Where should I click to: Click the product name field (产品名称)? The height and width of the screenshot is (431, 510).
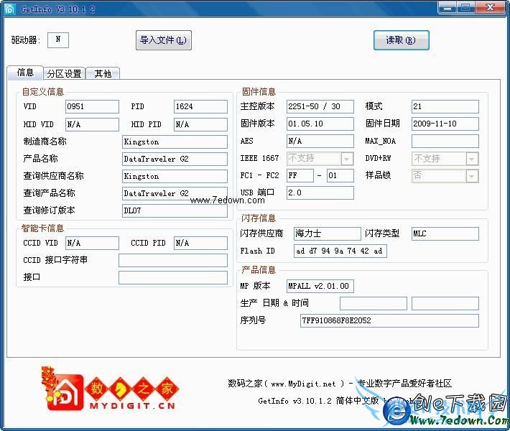[x=175, y=159]
